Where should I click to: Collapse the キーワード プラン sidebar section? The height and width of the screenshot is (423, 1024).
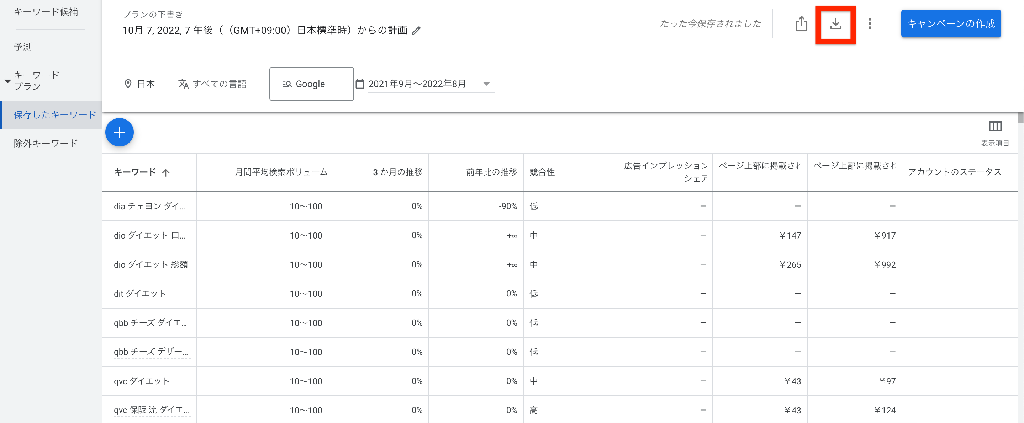[x=7, y=81]
